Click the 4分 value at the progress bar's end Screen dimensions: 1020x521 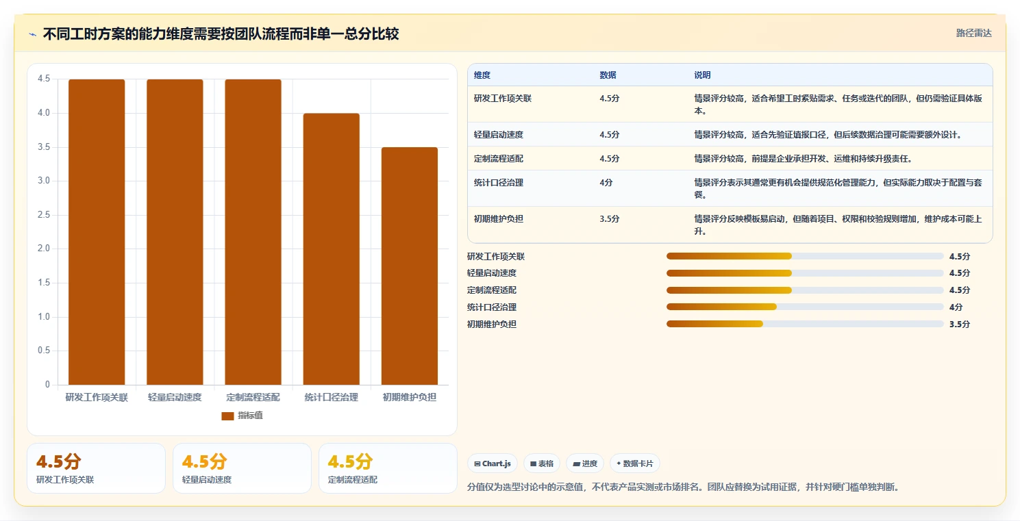(956, 307)
